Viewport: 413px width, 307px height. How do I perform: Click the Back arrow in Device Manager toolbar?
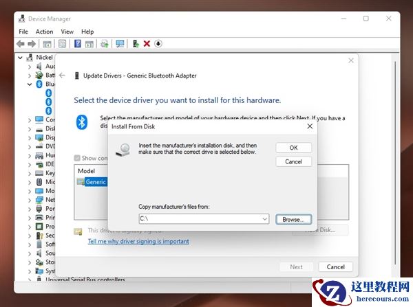point(21,44)
